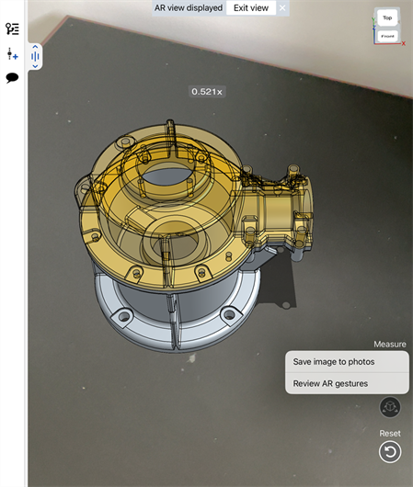Choose Save image to photos

tap(347, 362)
